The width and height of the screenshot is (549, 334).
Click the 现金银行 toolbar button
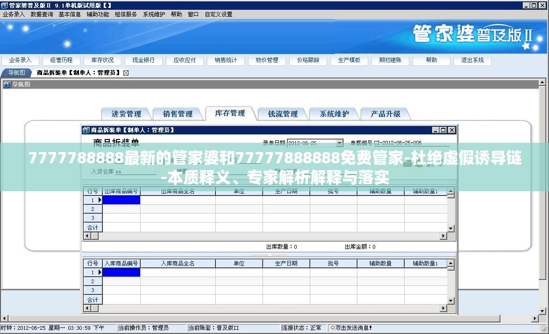point(143,60)
